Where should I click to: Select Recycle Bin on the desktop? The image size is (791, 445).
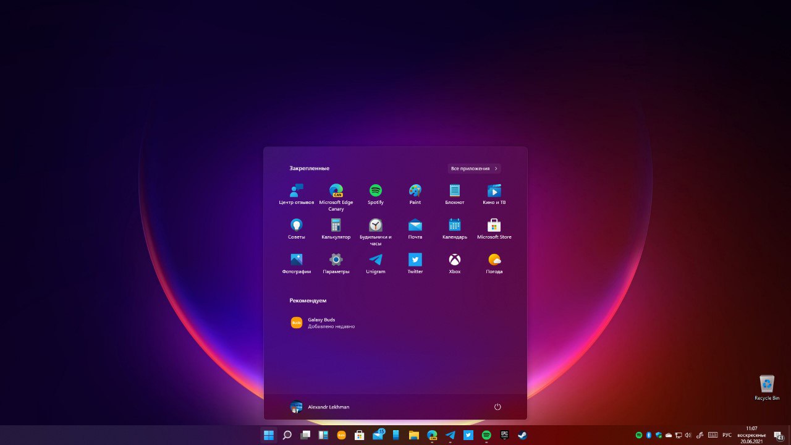[767, 388]
